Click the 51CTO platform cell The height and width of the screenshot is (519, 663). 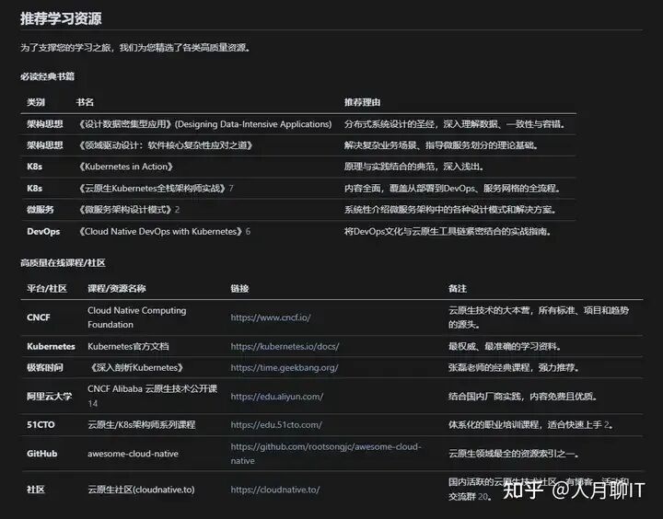click(41, 425)
